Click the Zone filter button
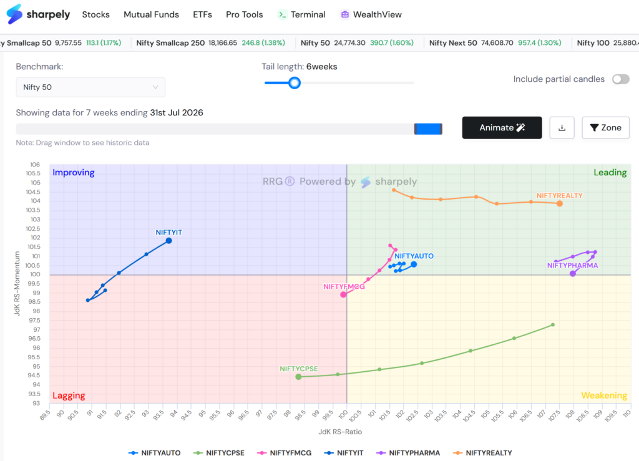The width and height of the screenshot is (639, 461). 605,128
